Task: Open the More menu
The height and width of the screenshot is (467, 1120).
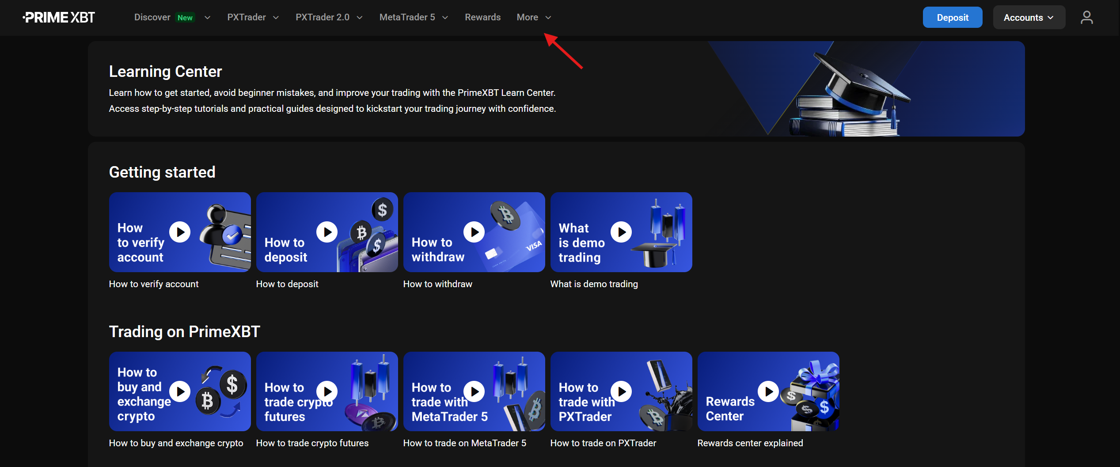Action: (534, 17)
